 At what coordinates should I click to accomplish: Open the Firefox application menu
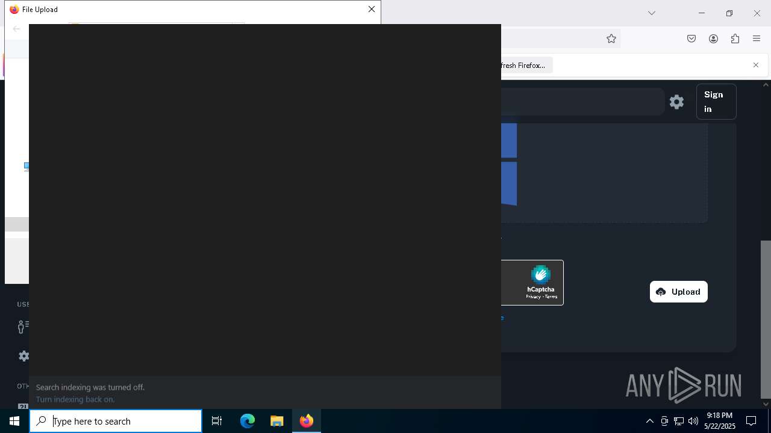click(757, 38)
